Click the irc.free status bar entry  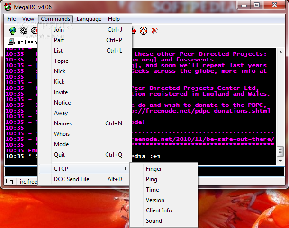coord(28,182)
